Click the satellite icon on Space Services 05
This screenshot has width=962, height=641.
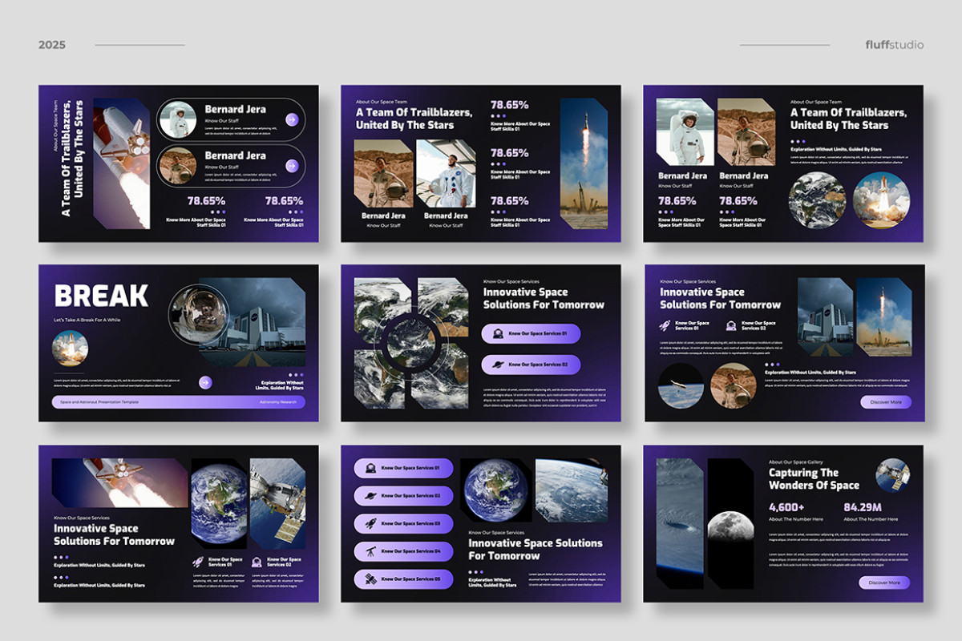point(370,579)
